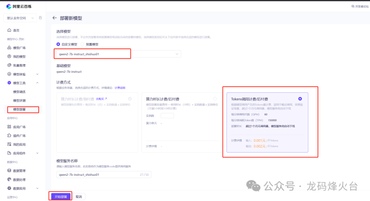Open 模型调优 submenu item
The width and height of the screenshot is (370, 201).
19,92
